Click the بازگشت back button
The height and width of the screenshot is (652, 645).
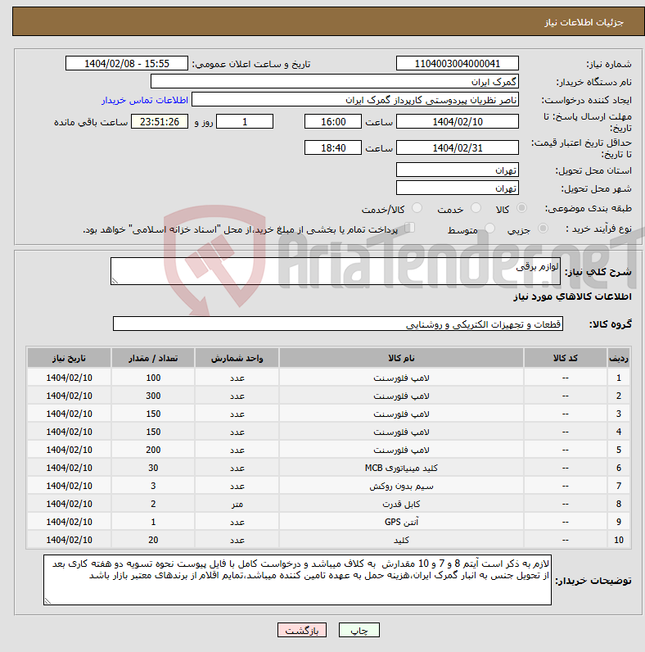pyautogui.click(x=302, y=630)
